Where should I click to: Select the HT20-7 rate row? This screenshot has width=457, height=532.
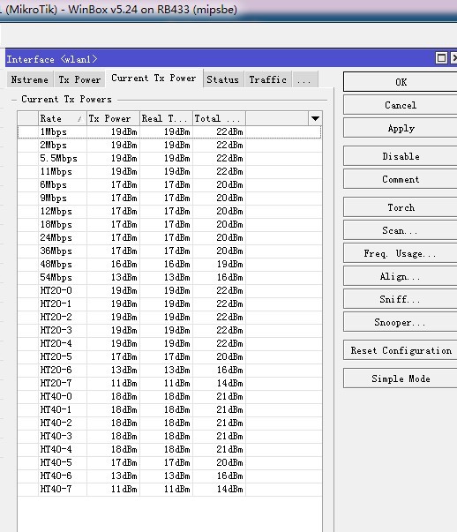pyautogui.click(x=169, y=383)
